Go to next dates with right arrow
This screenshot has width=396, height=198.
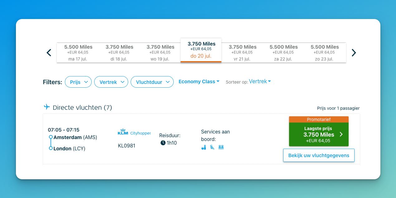pos(354,53)
